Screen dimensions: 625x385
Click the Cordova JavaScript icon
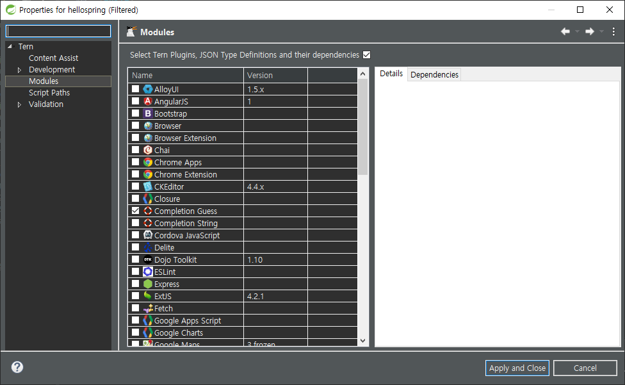(x=148, y=235)
